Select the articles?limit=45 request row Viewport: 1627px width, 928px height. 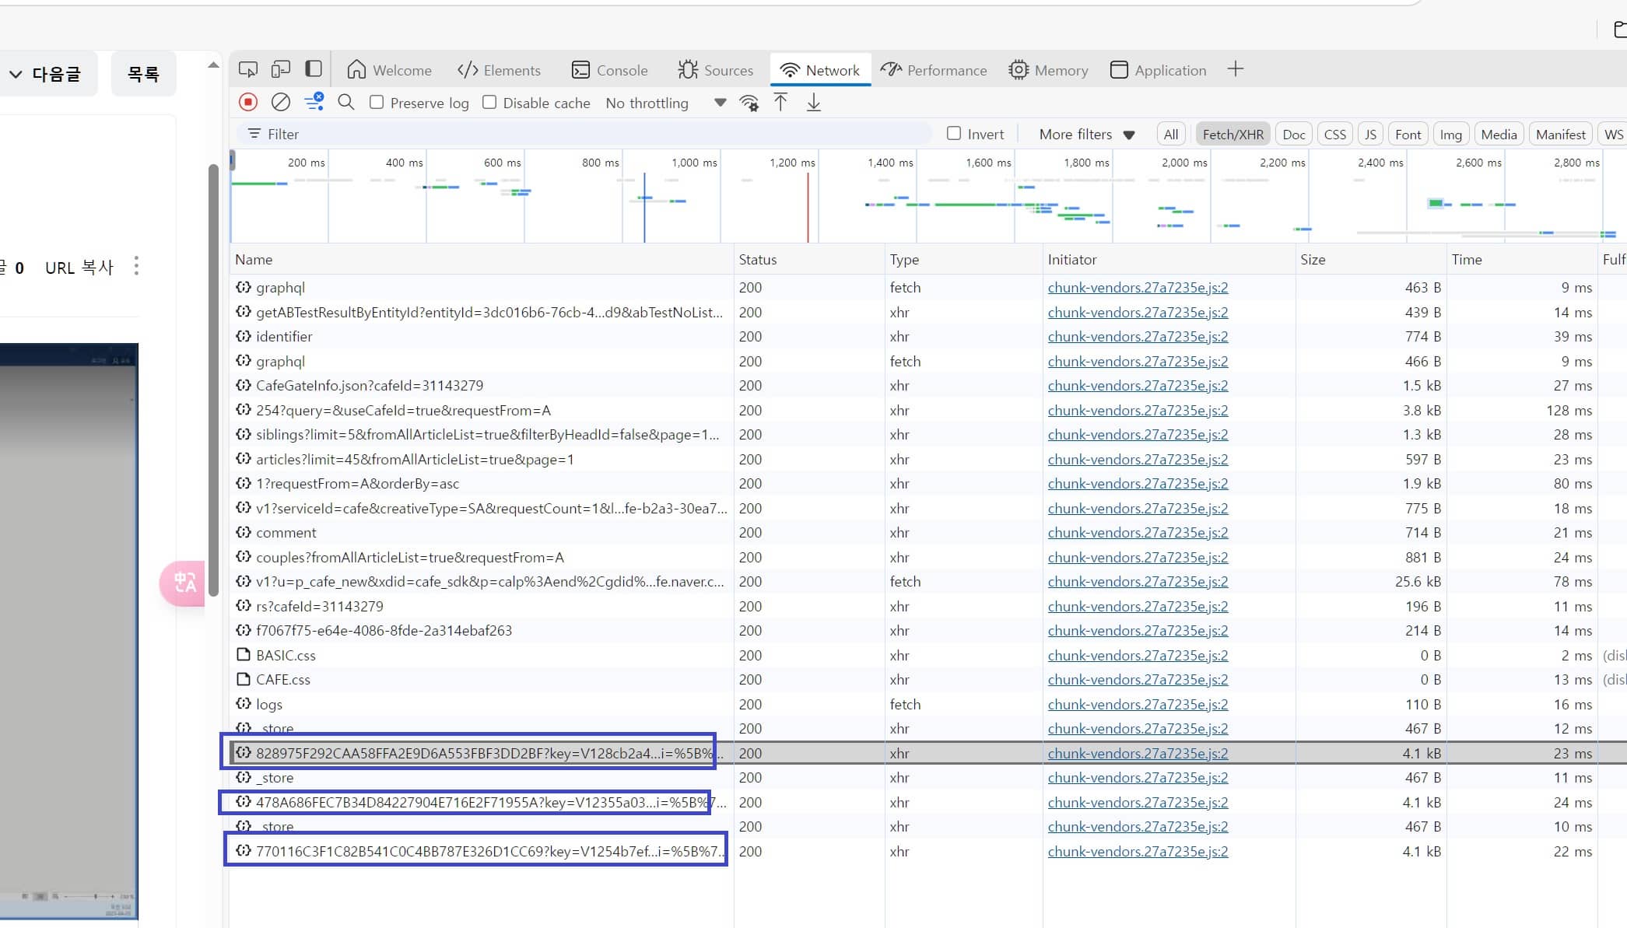(482, 459)
